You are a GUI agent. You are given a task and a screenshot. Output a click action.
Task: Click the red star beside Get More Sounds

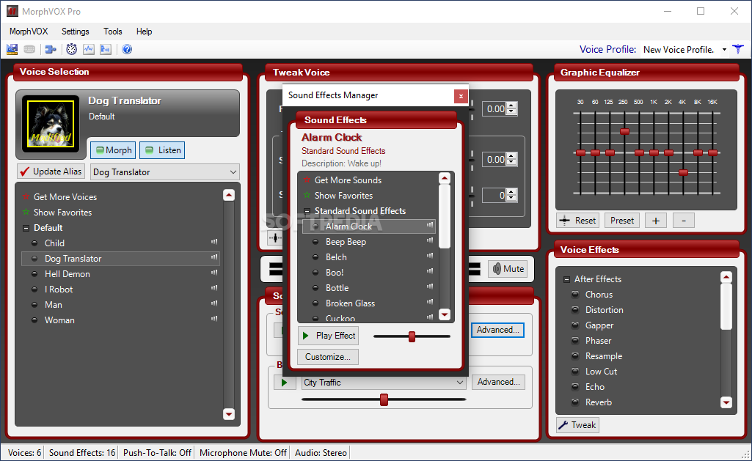307,180
